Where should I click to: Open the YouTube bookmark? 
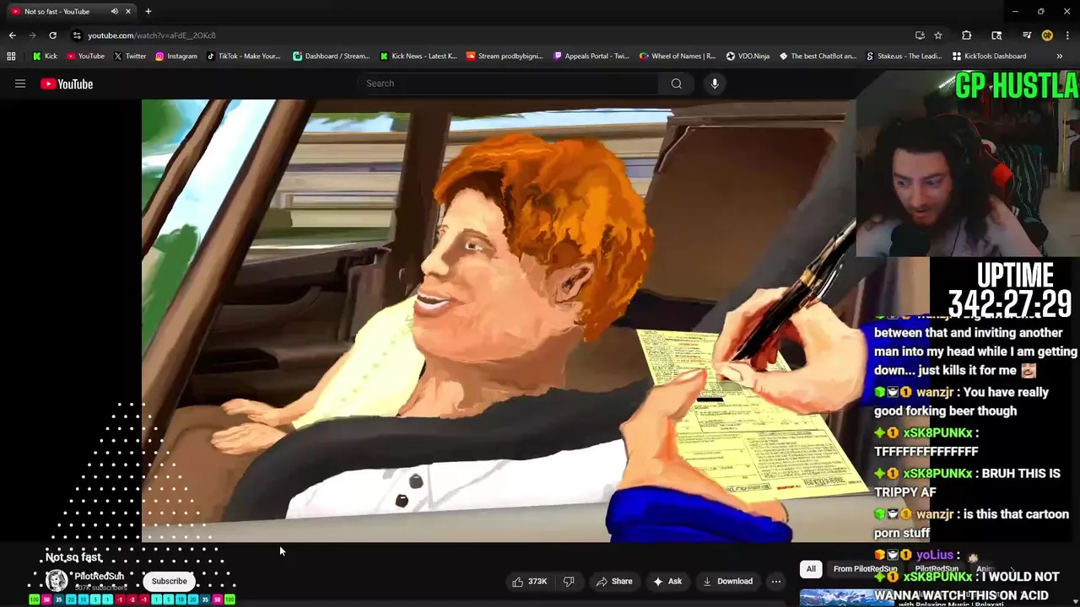(85, 56)
